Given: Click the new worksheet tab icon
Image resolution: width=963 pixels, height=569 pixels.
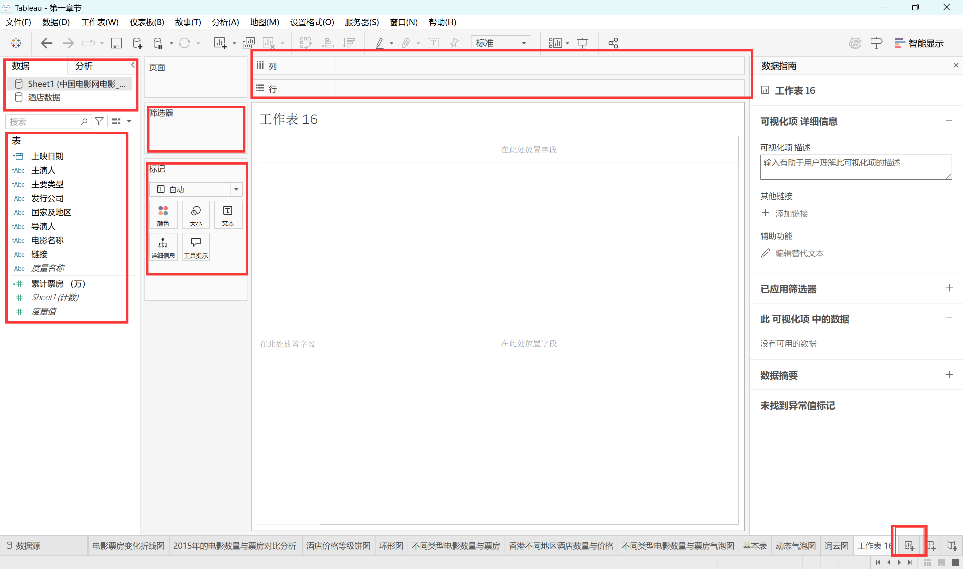Looking at the screenshot, I should [x=909, y=545].
